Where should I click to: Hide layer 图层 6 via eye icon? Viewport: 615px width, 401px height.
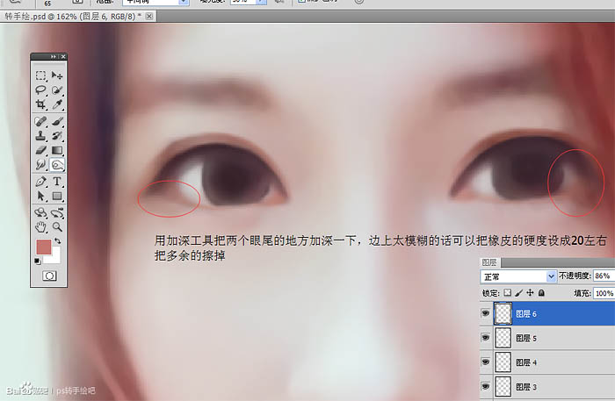[486, 313]
